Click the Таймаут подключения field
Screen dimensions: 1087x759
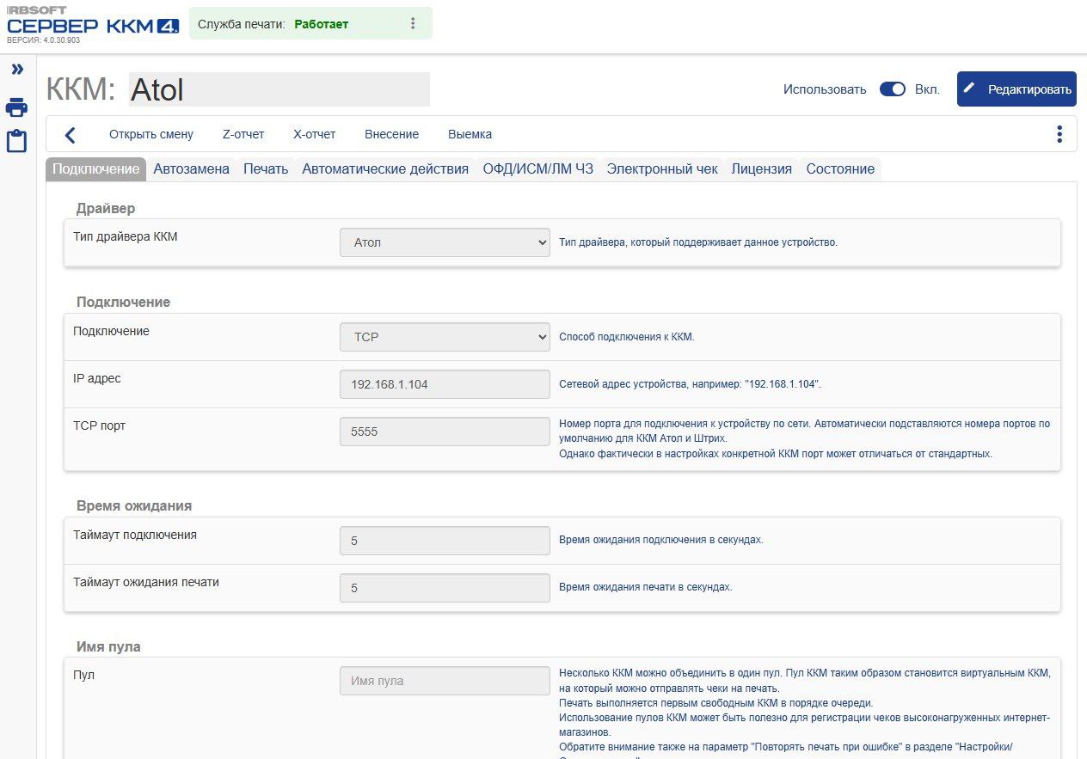tap(445, 541)
